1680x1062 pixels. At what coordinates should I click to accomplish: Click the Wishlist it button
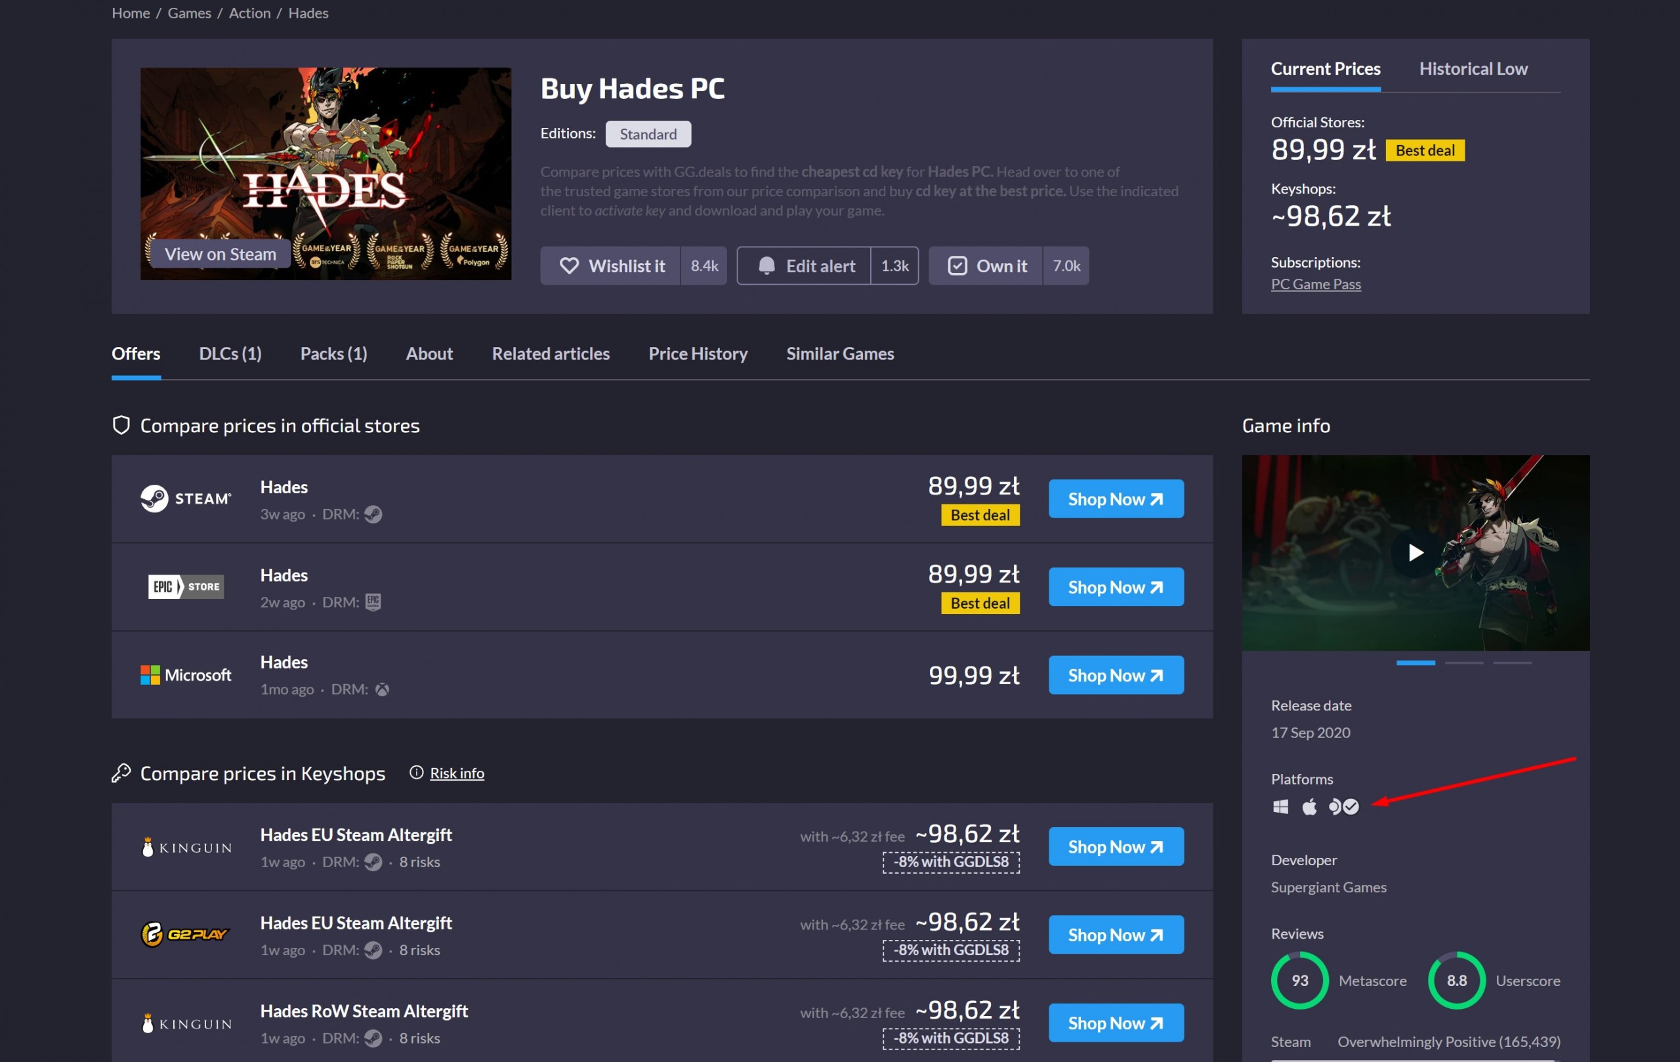[610, 266]
